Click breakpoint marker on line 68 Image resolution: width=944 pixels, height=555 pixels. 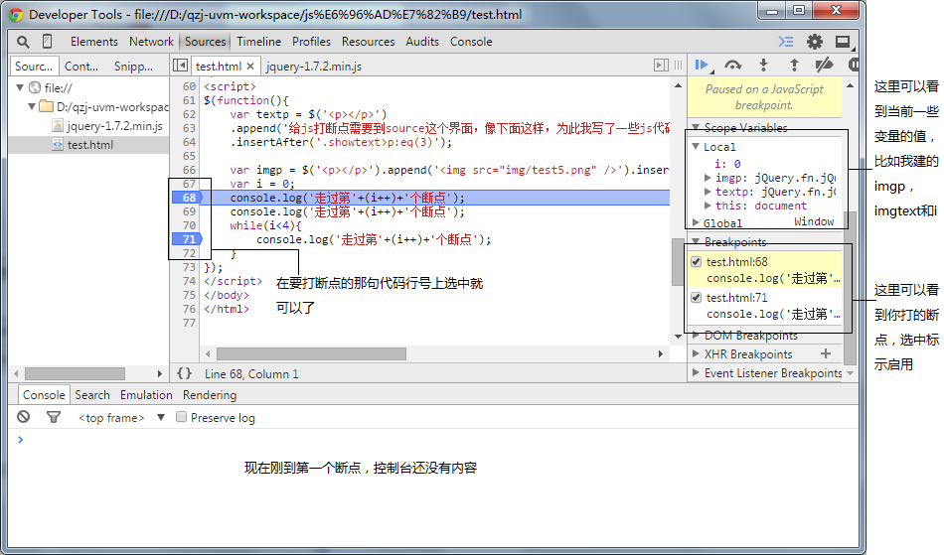(x=187, y=198)
